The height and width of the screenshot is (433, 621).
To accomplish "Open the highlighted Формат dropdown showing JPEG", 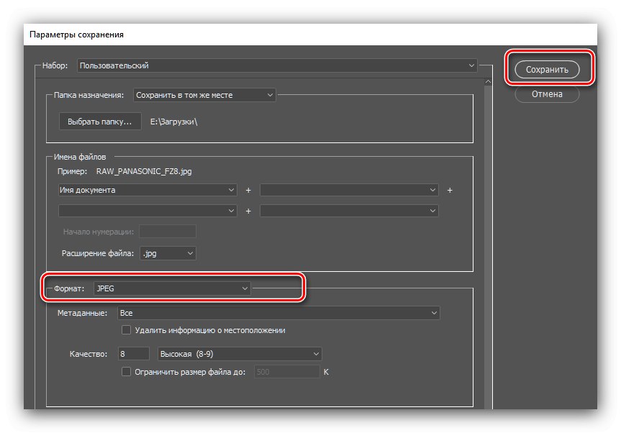I will click(173, 287).
